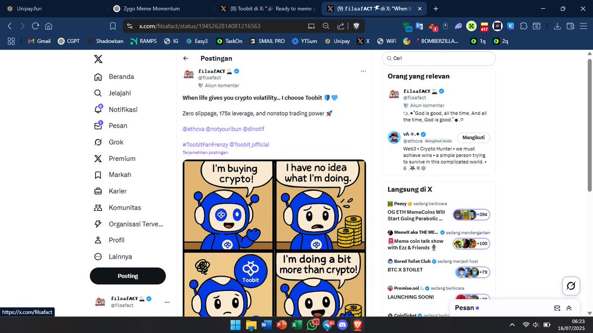The image size is (593, 333).
Task: Click the bookmark icon beside the address bar
Action: [113, 26]
